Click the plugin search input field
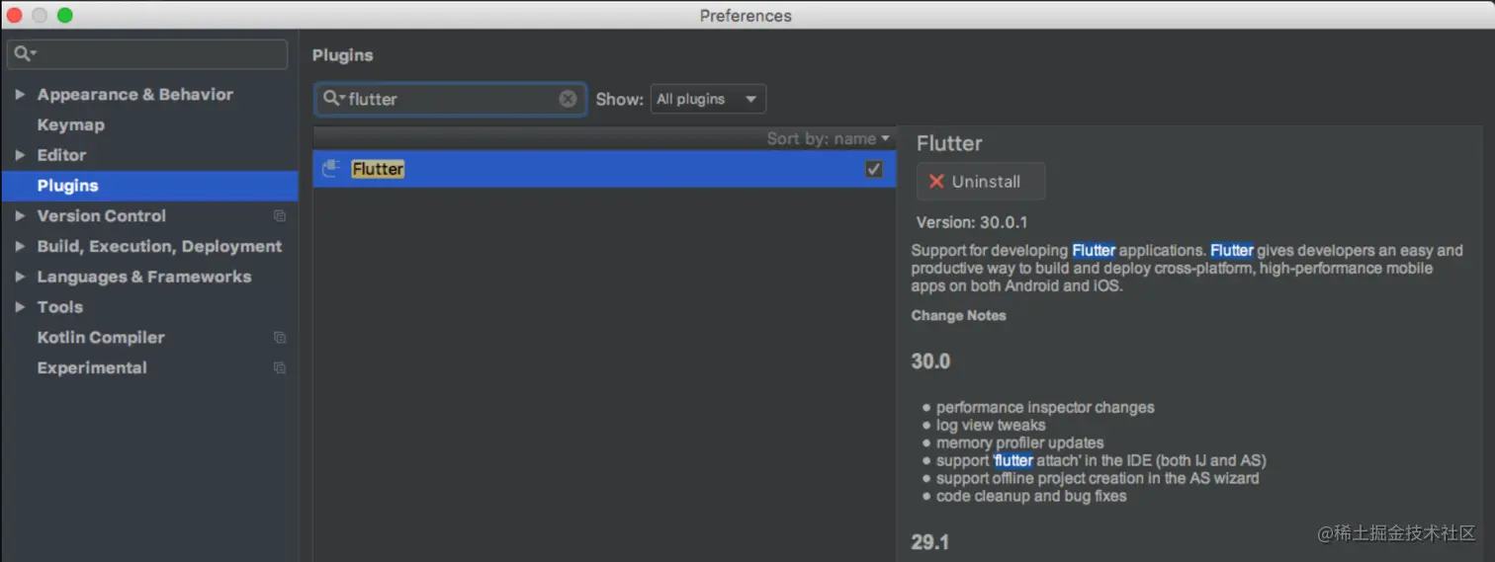The image size is (1495, 562). point(450,99)
